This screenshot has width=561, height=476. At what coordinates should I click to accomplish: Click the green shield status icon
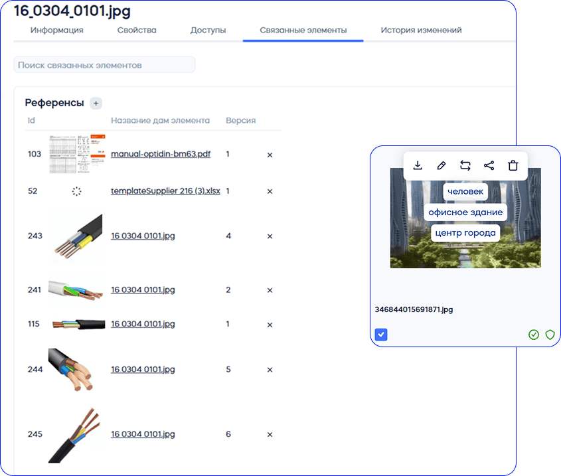pos(550,335)
